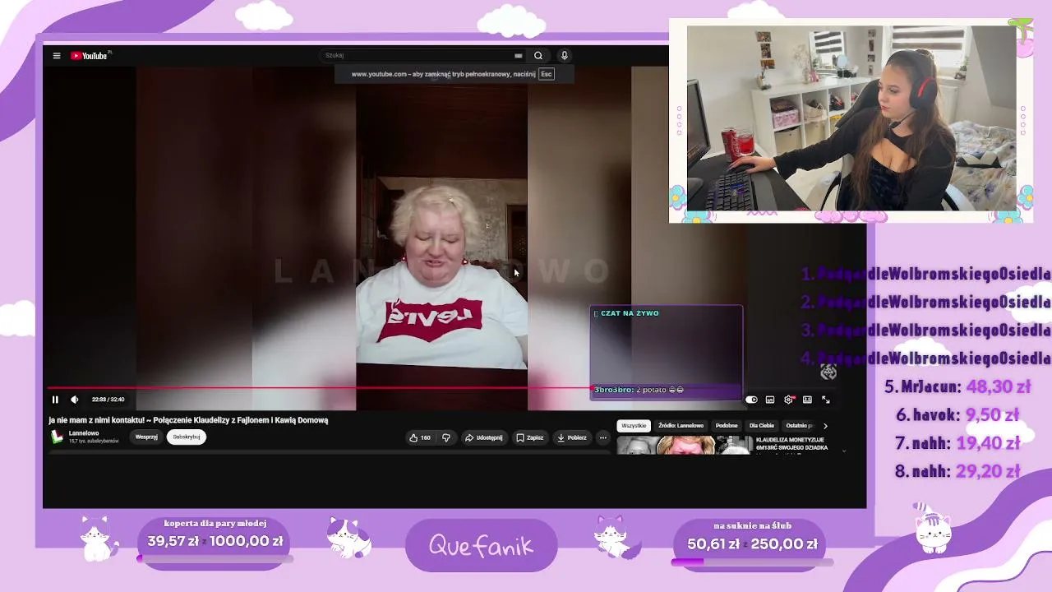Click the nahh 29,20 zł donor entry
The width and height of the screenshot is (1052, 592).
(957, 471)
